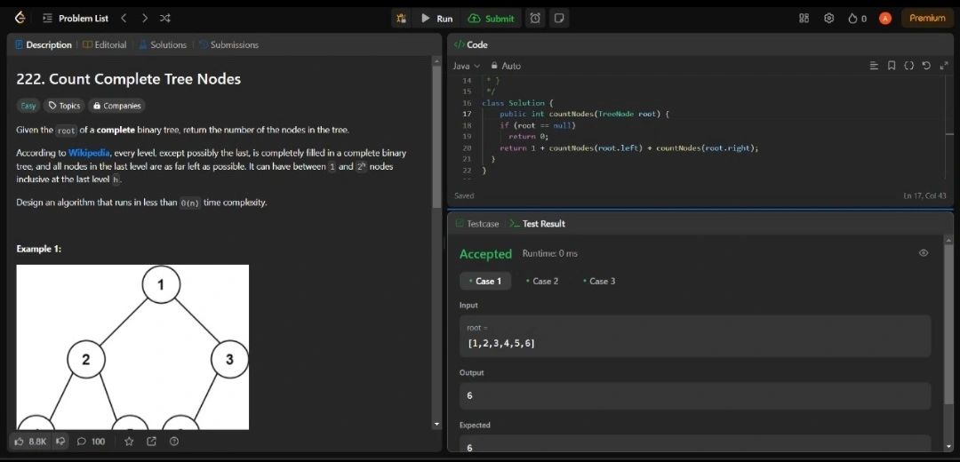Click the Output value 6
Viewport: 960px width, 462px height.
469,395
